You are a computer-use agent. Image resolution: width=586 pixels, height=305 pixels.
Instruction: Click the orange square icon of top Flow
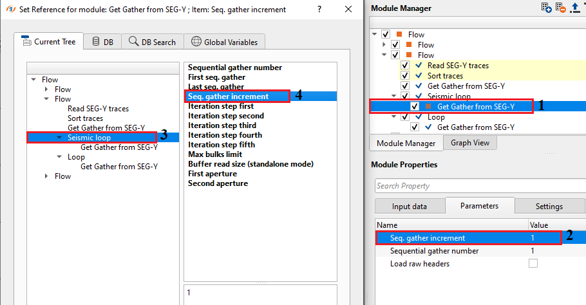(400, 35)
